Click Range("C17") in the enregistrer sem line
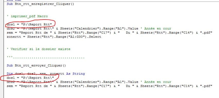Viewport: 219px width, 98px height. point(99,33)
